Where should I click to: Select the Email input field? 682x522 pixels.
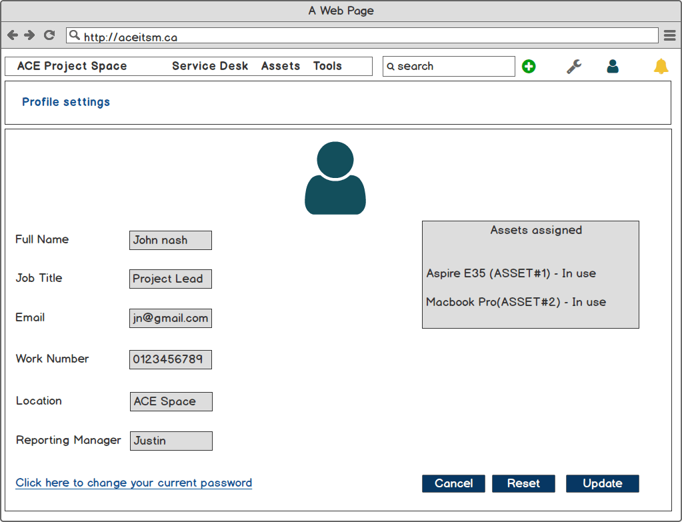tap(171, 318)
